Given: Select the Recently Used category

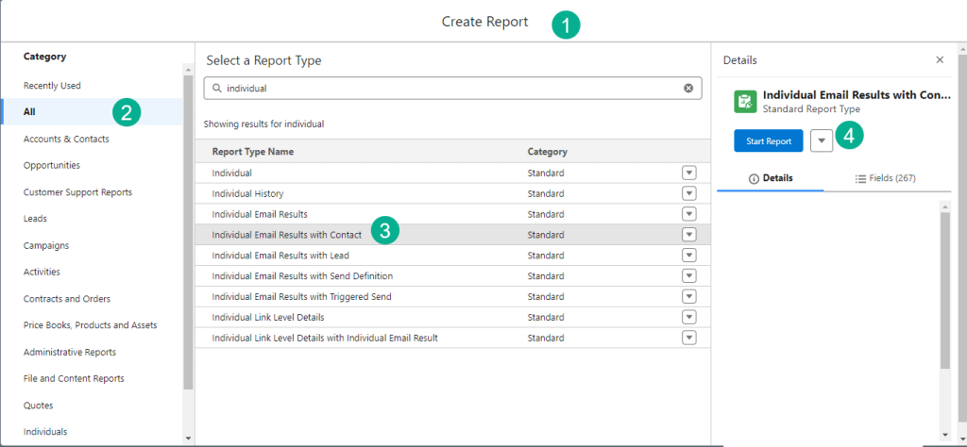Looking at the screenshot, I should pyautogui.click(x=52, y=86).
